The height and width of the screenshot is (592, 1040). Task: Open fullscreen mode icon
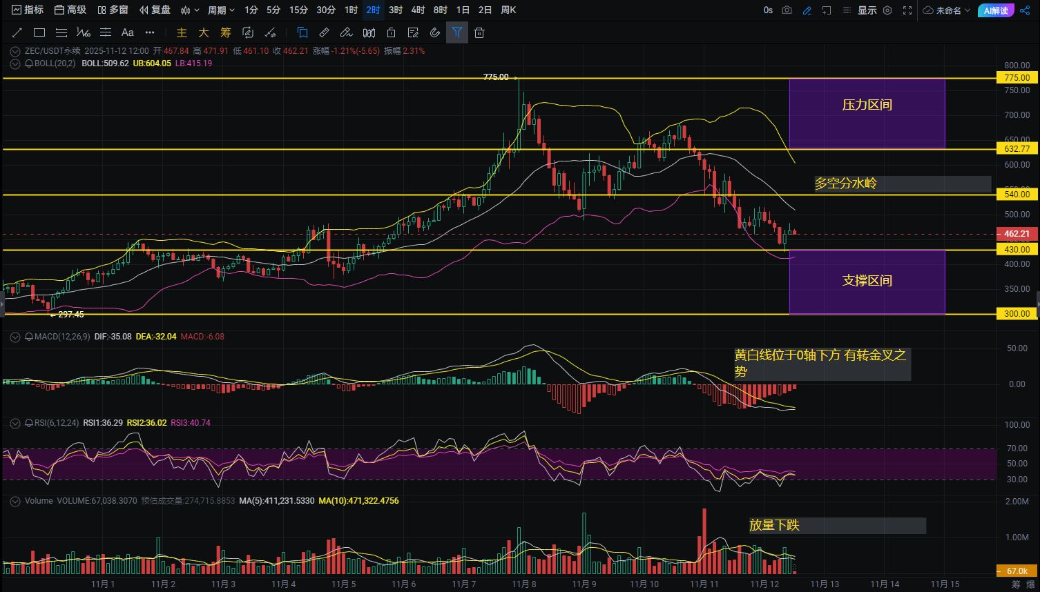907,10
